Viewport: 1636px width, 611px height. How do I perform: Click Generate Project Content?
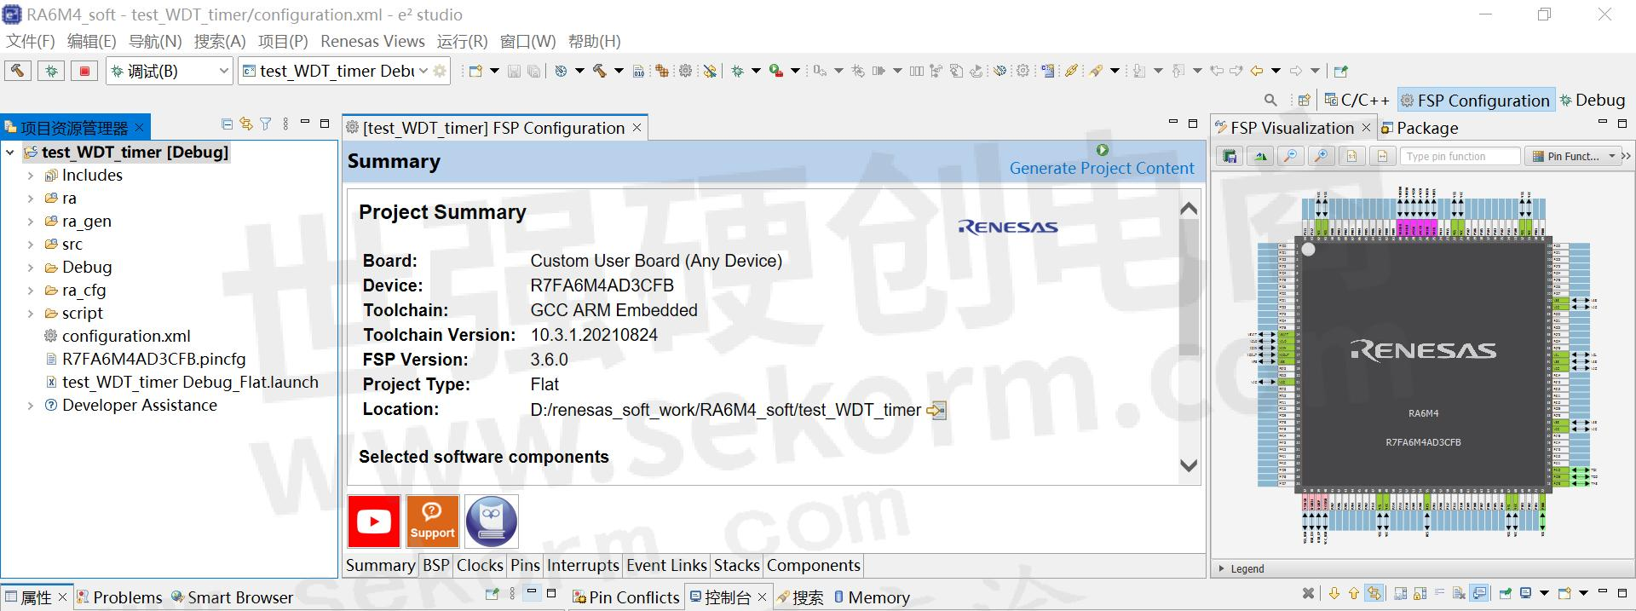pos(1101,168)
